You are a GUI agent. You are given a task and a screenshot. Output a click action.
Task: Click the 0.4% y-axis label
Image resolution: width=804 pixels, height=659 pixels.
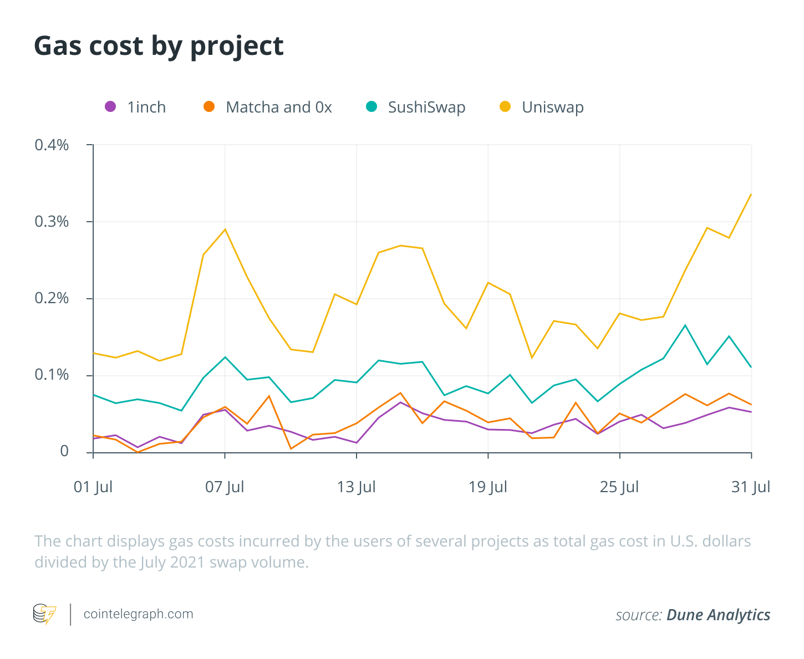52,145
